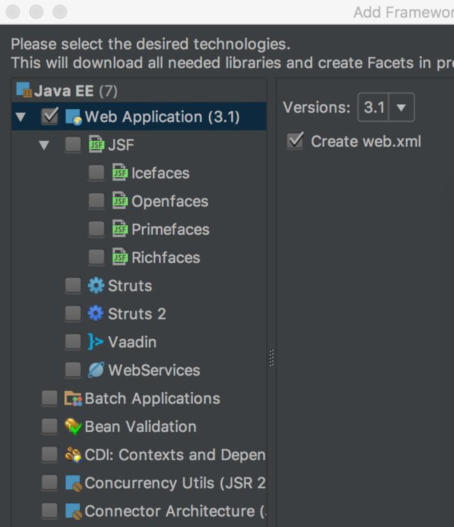Check the Bean Validation checkbox
The image size is (454, 527).
(50, 426)
